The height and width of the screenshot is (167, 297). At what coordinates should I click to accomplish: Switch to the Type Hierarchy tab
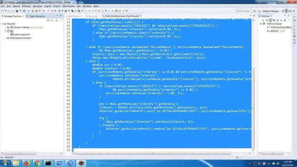point(36,16)
